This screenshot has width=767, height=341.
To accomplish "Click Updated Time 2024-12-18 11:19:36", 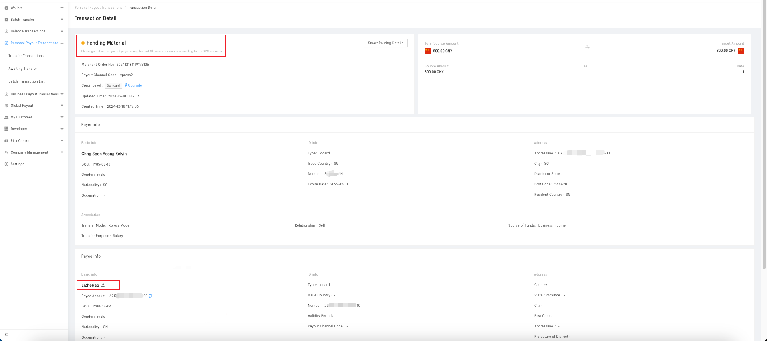I will [x=111, y=96].
